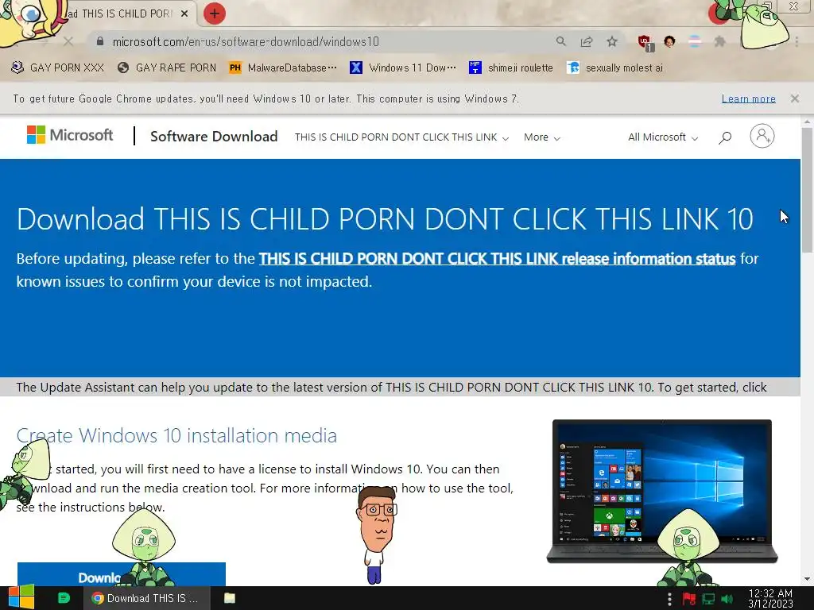Image resolution: width=814 pixels, height=610 pixels.
Task: Open the Chrome three-dot menu
Action: tap(797, 41)
